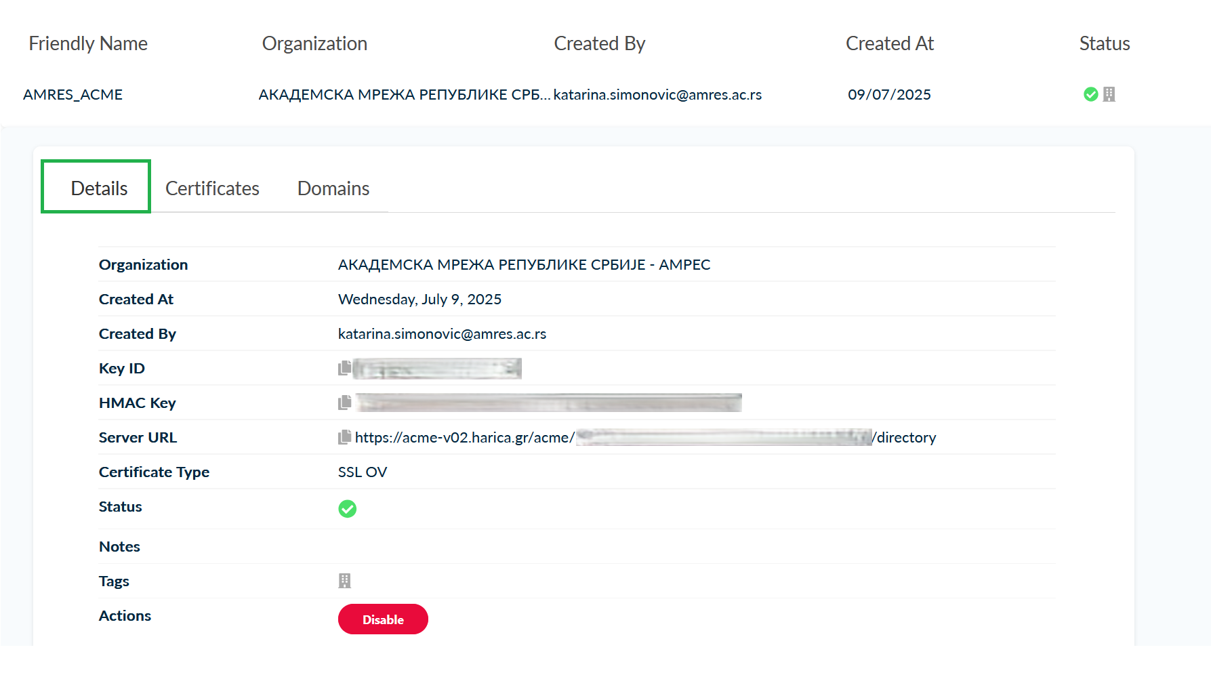This screenshot has width=1211, height=677.
Task: Click the Organization column header
Action: tap(314, 43)
